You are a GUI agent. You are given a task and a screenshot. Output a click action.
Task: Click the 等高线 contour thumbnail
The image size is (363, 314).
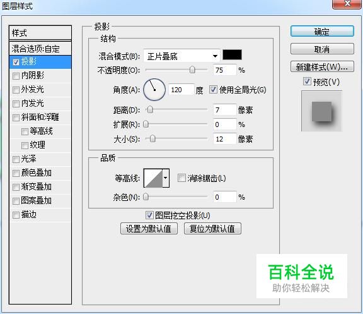click(153, 178)
